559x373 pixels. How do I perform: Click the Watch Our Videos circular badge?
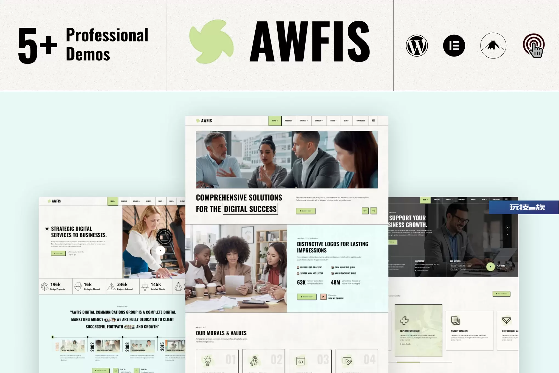(165, 237)
